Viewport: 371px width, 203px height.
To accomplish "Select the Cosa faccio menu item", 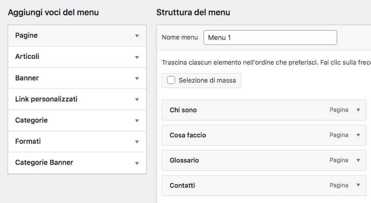I will click(188, 135).
